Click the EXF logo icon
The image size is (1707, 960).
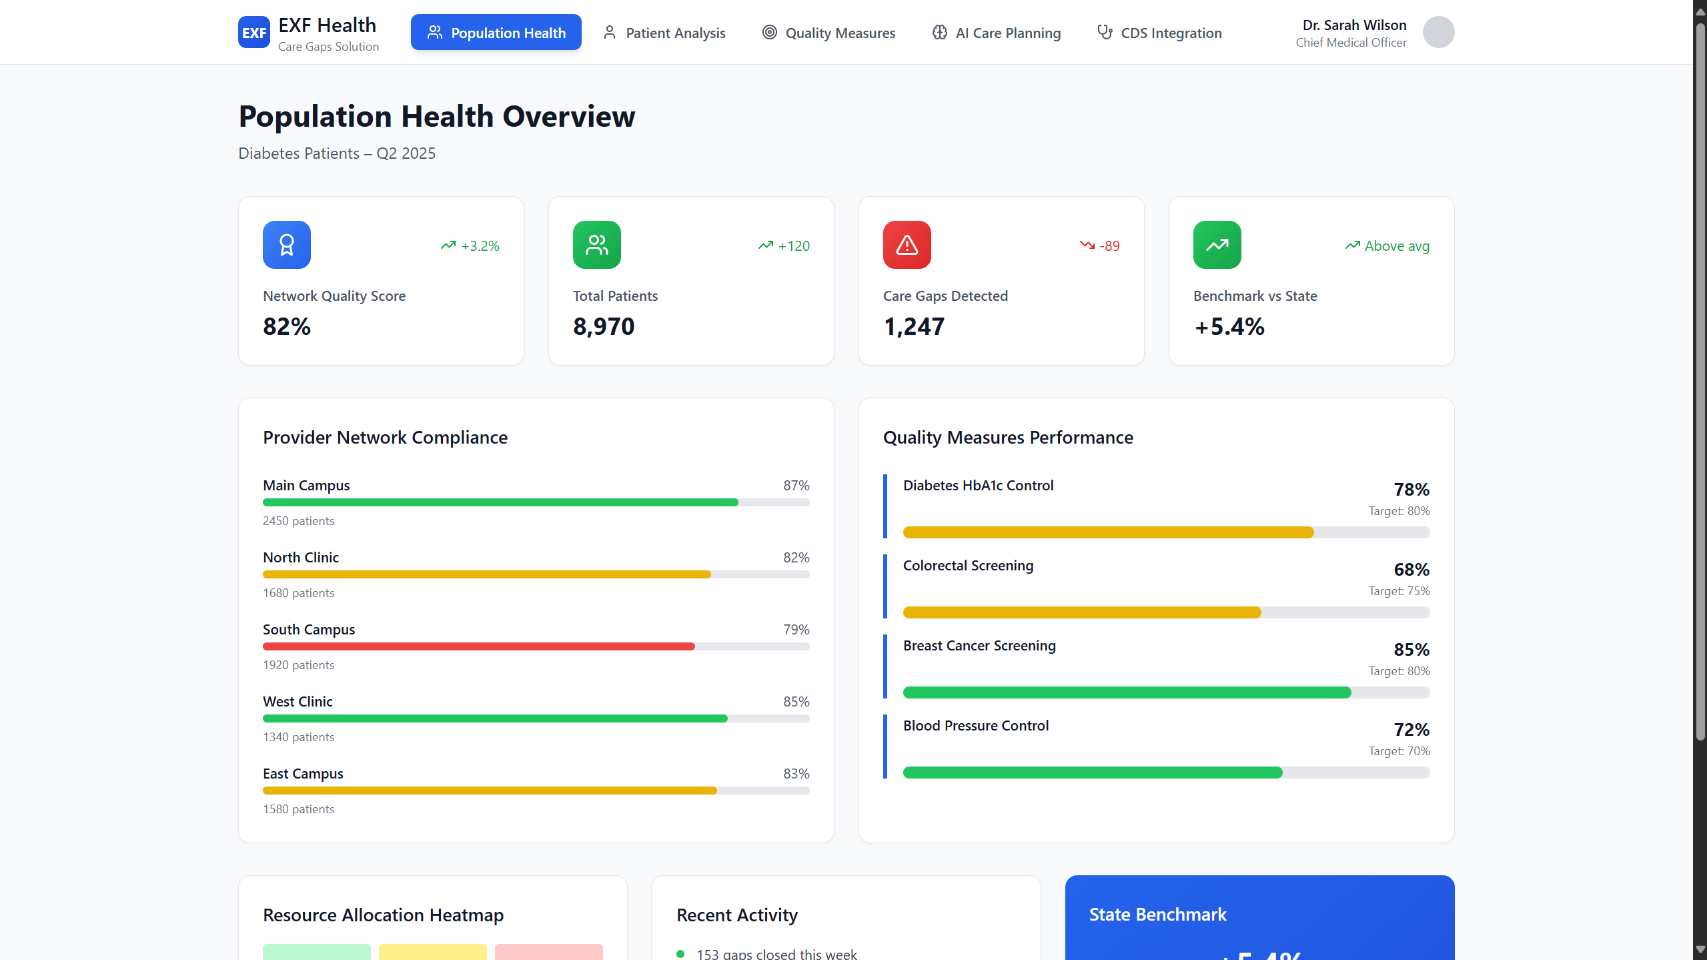click(x=254, y=32)
